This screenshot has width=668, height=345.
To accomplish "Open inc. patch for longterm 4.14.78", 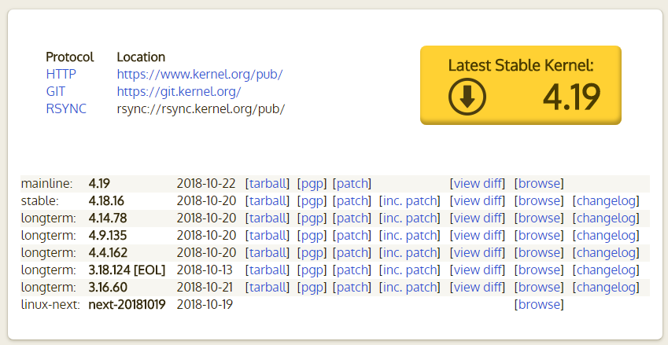I will click(x=409, y=218).
